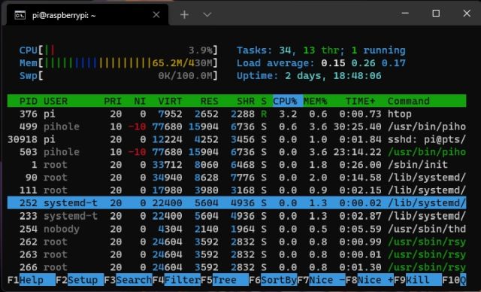Select process PID 90 row
Image resolution: width=481 pixels, height=292 pixels.
point(237,178)
